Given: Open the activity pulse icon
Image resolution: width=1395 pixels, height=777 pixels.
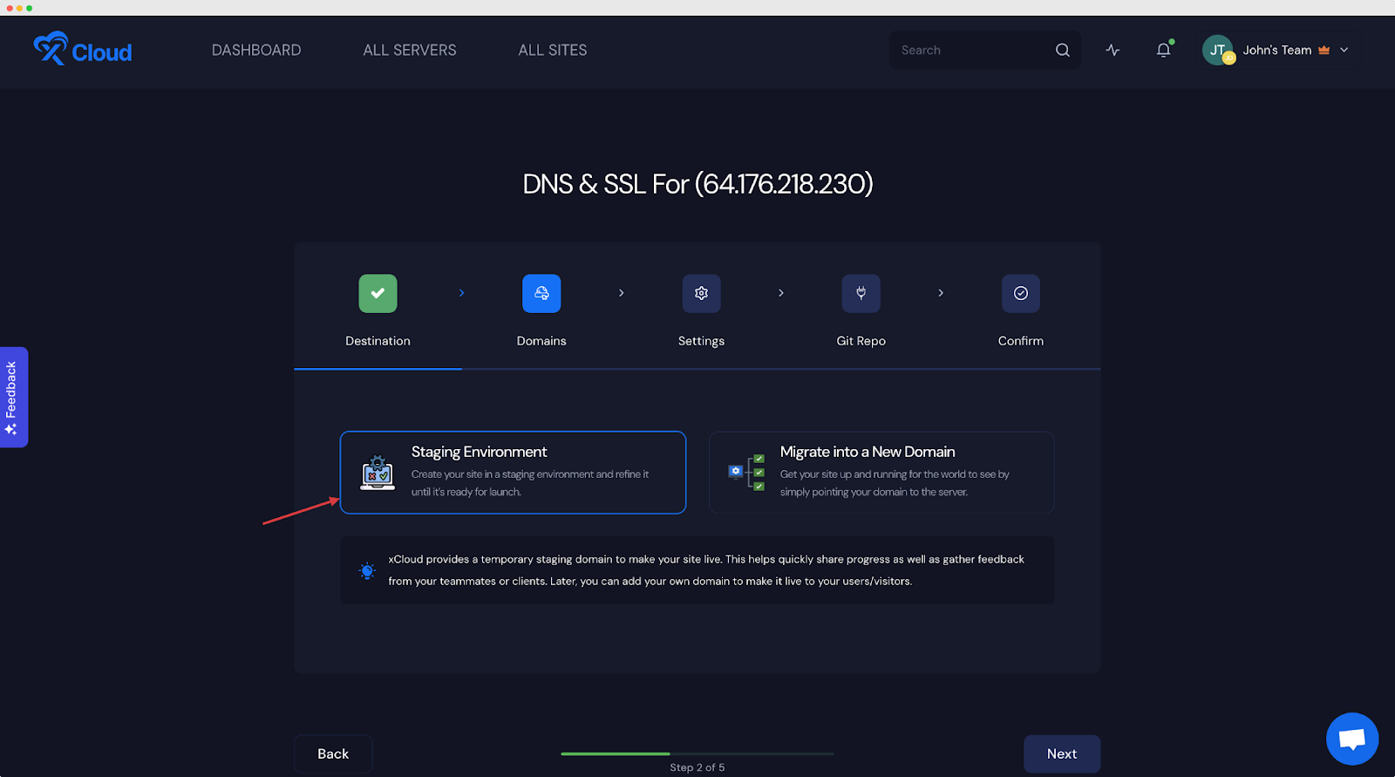Looking at the screenshot, I should pyautogui.click(x=1113, y=51).
